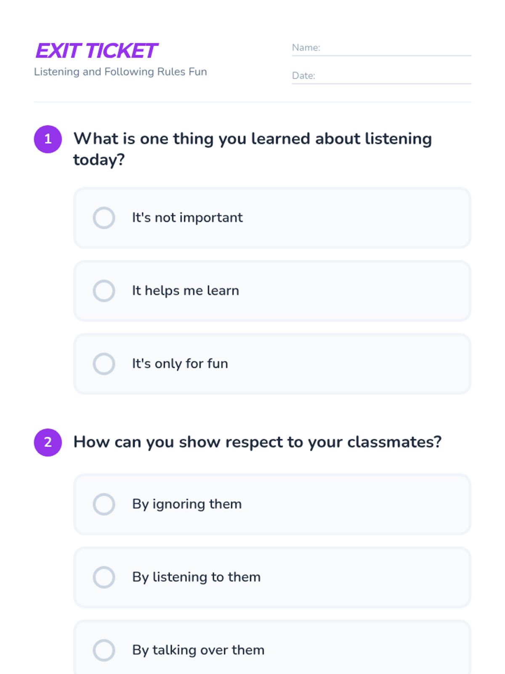The height and width of the screenshot is (674, 505).
Task: Click the "By talking over them" answer text
Action: click(198, 650)
